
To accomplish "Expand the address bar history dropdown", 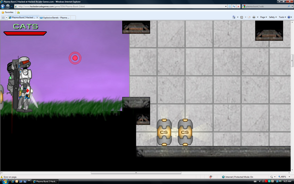I will 226,6.
